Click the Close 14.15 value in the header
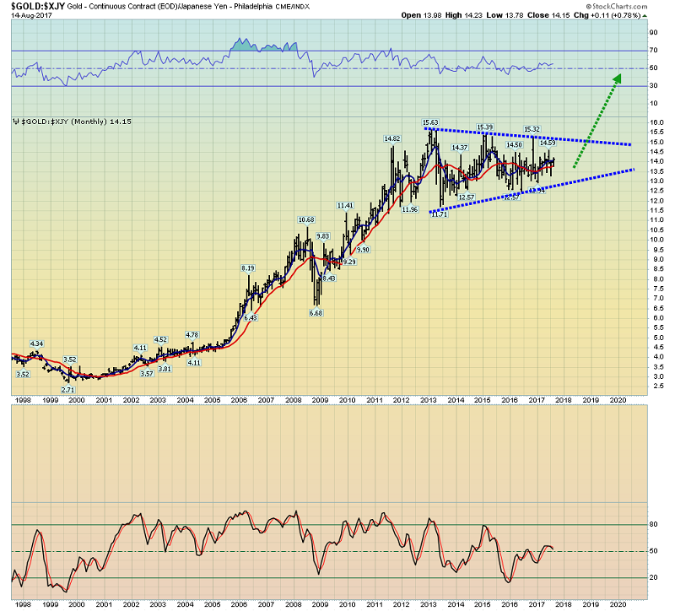 pyautogui.click(x=548, y=15)
